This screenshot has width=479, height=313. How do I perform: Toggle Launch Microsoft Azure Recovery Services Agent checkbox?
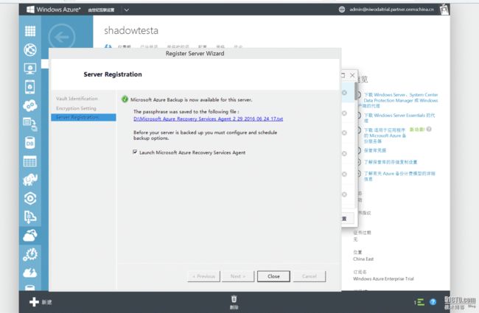[135, 152]
